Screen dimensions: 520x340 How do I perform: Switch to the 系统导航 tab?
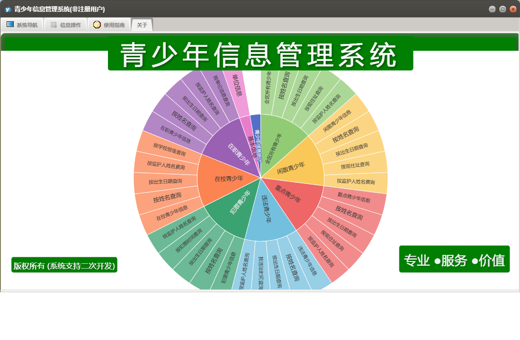(22, 25)
